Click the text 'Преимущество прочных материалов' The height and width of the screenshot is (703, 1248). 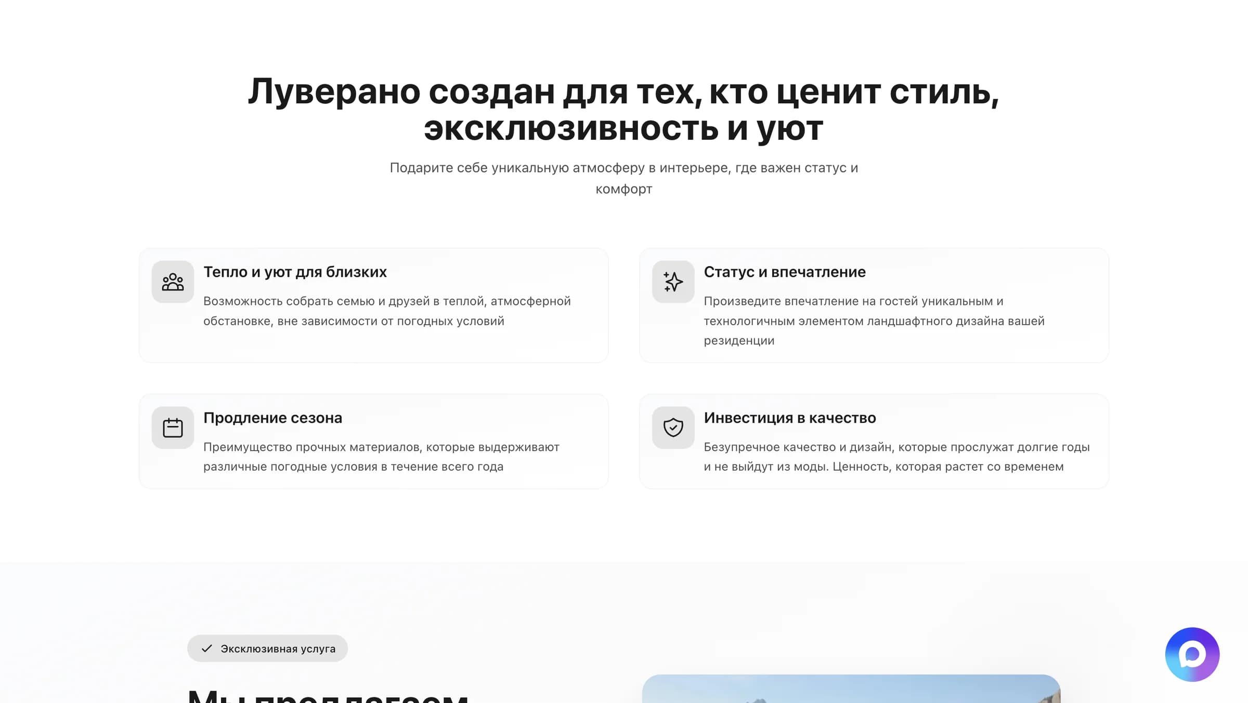pyautogui.click(x=381, y=457)
